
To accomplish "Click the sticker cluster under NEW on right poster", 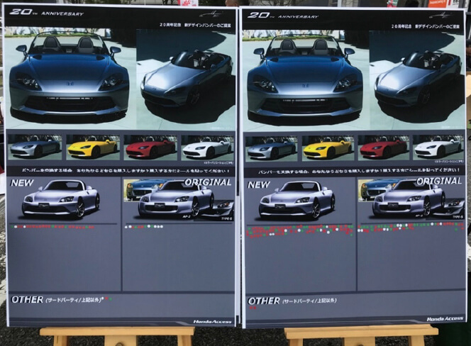I will coord(300,230).
